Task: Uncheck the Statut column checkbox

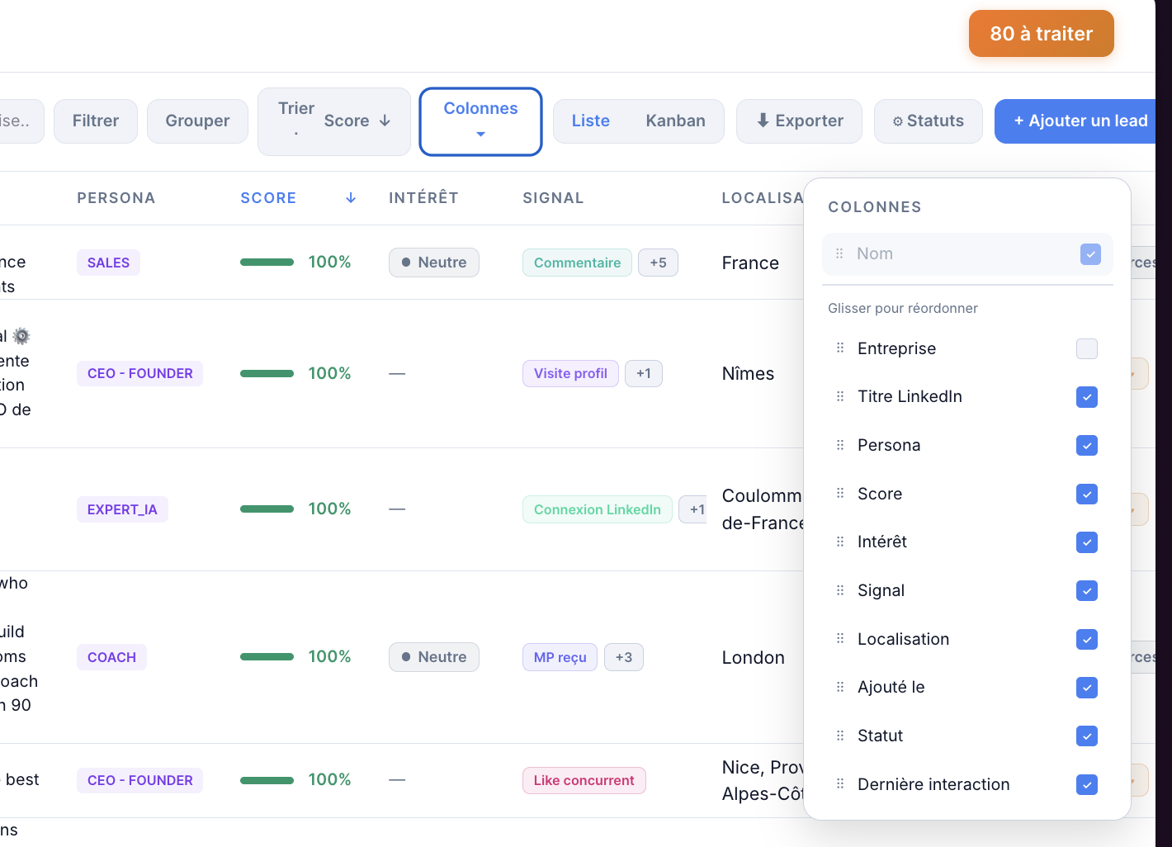Action: (x=1087, y=736)
